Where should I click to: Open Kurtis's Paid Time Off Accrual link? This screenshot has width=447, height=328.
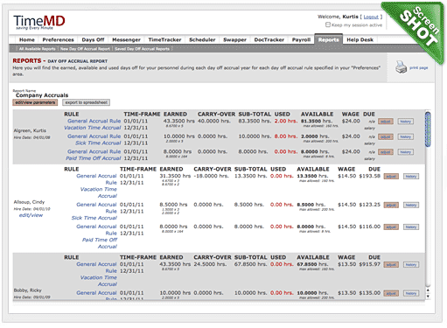click(x=93, y=158)
